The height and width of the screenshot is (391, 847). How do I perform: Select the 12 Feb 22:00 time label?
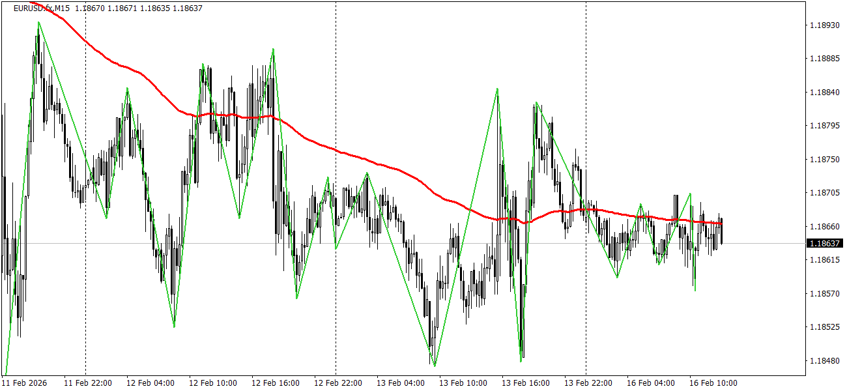pos(338,383)
